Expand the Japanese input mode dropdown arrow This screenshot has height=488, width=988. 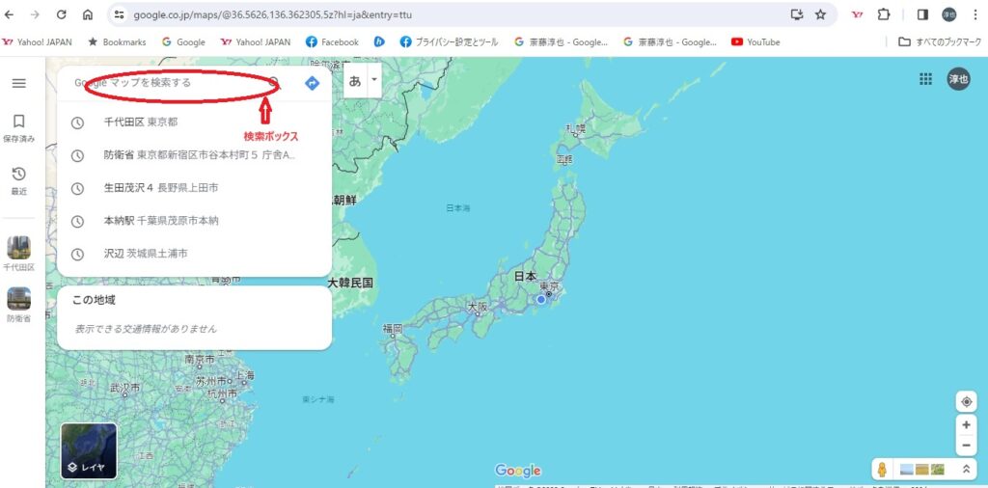click(374, 80)
